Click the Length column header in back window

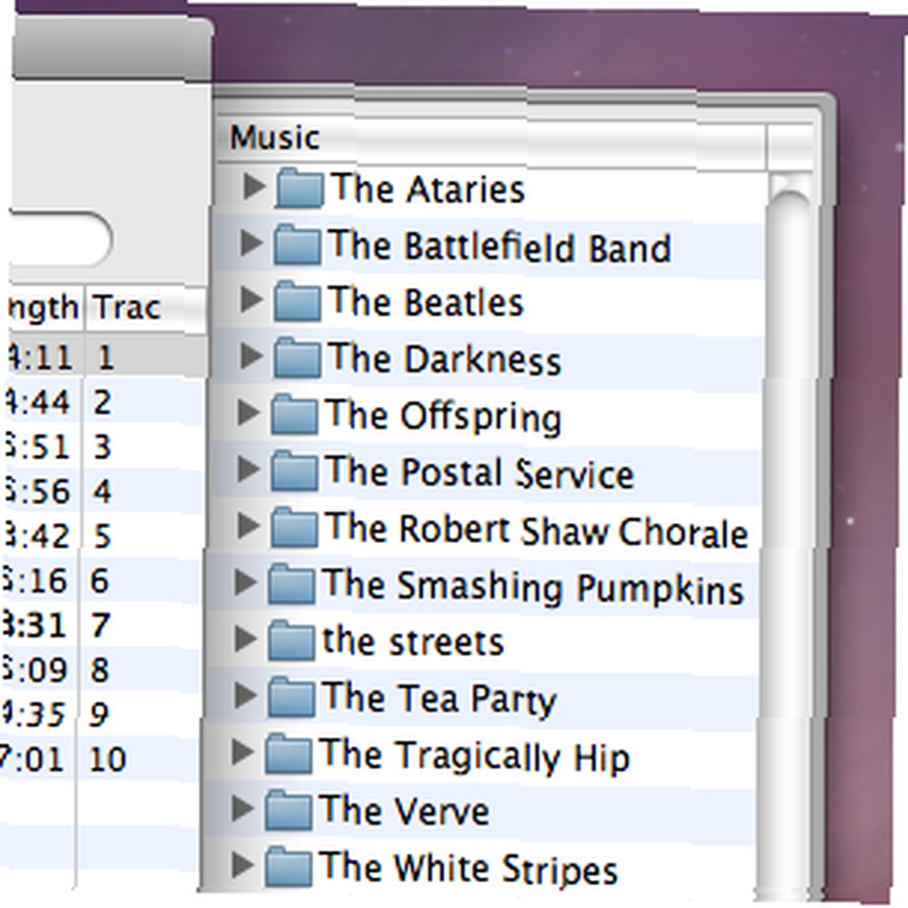click(46, 308)
